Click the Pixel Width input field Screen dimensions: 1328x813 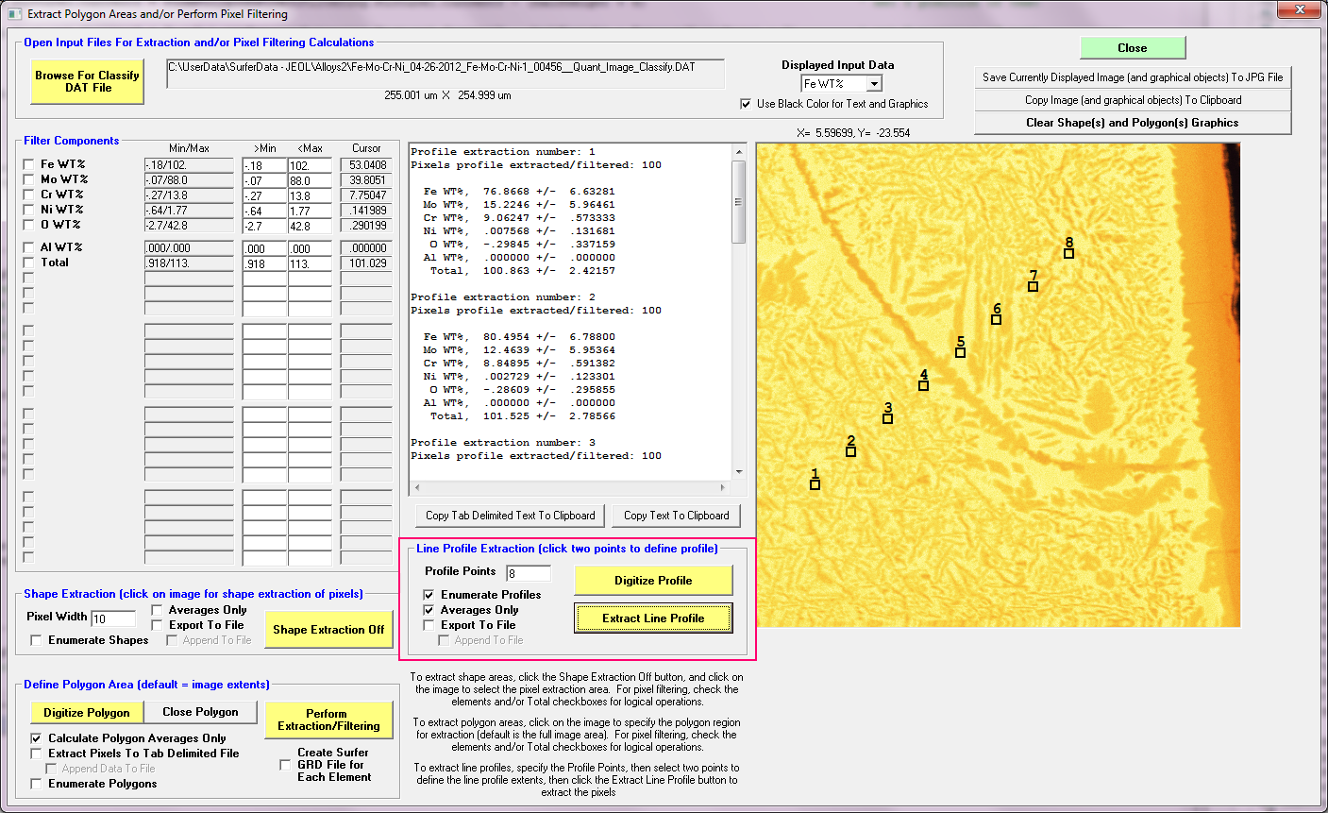pos(113,618)
